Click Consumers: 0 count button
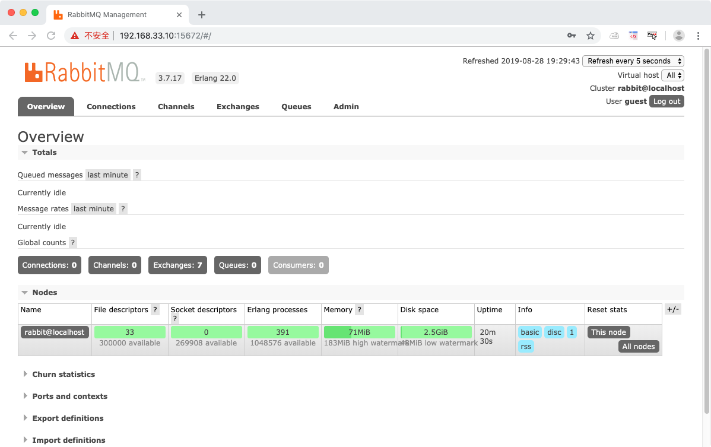The image size is (711, 447). [x=299, y=265]
